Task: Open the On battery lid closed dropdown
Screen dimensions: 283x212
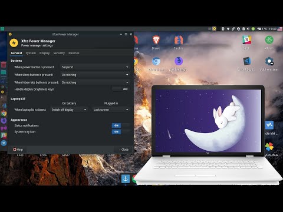Action: click(x=69, y=110)
